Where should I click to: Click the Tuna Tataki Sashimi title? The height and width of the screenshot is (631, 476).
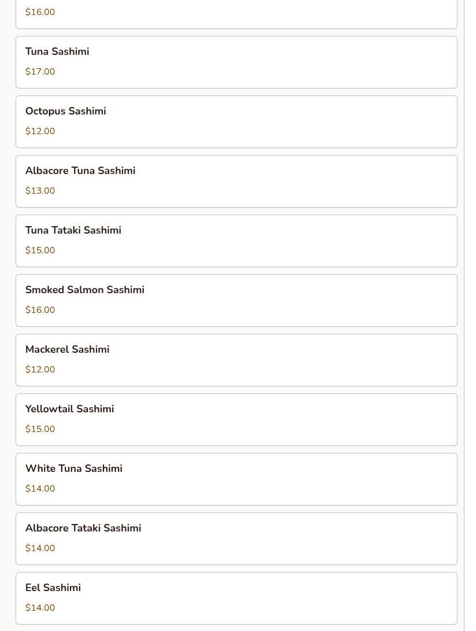(73, 230)
